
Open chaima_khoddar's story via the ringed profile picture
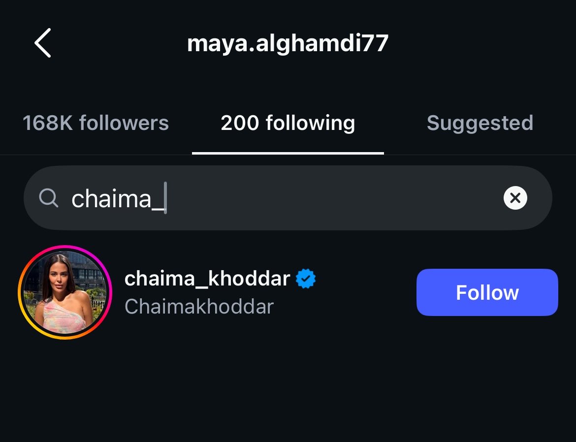click(x=65, y=292)
